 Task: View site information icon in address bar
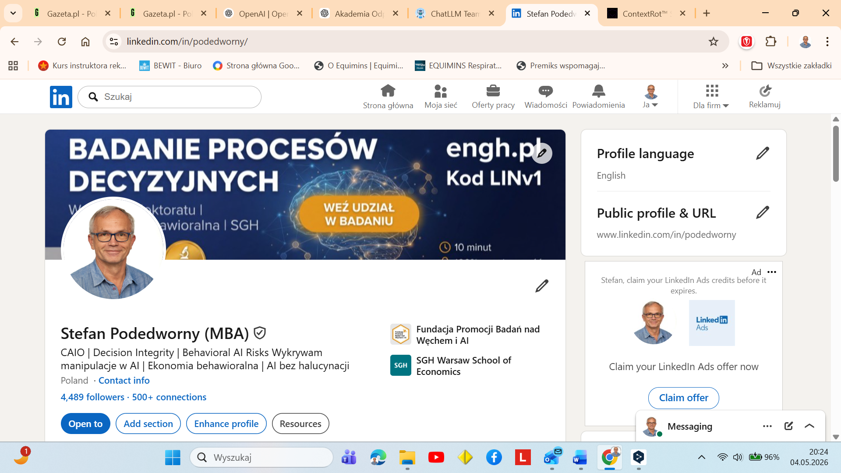tap(114, 42)
